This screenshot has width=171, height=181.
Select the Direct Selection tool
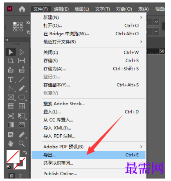point(22,52)
